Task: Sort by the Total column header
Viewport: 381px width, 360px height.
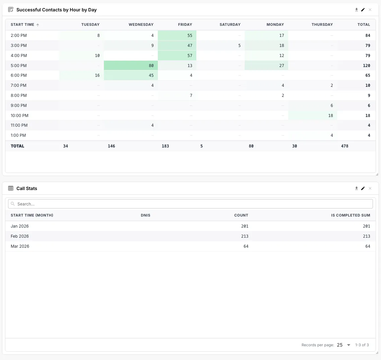Action: coord(364,24)
